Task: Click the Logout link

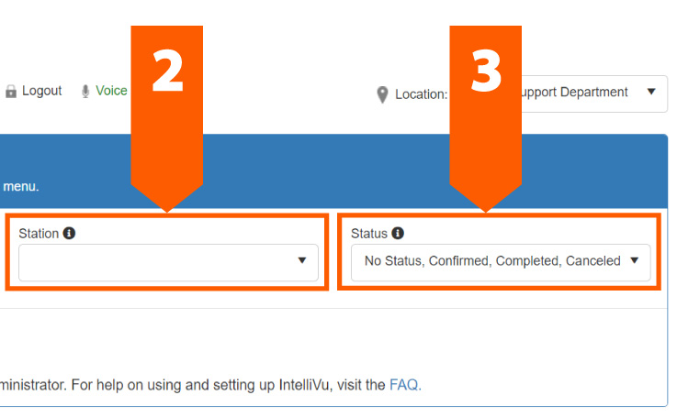Action: 42,91
